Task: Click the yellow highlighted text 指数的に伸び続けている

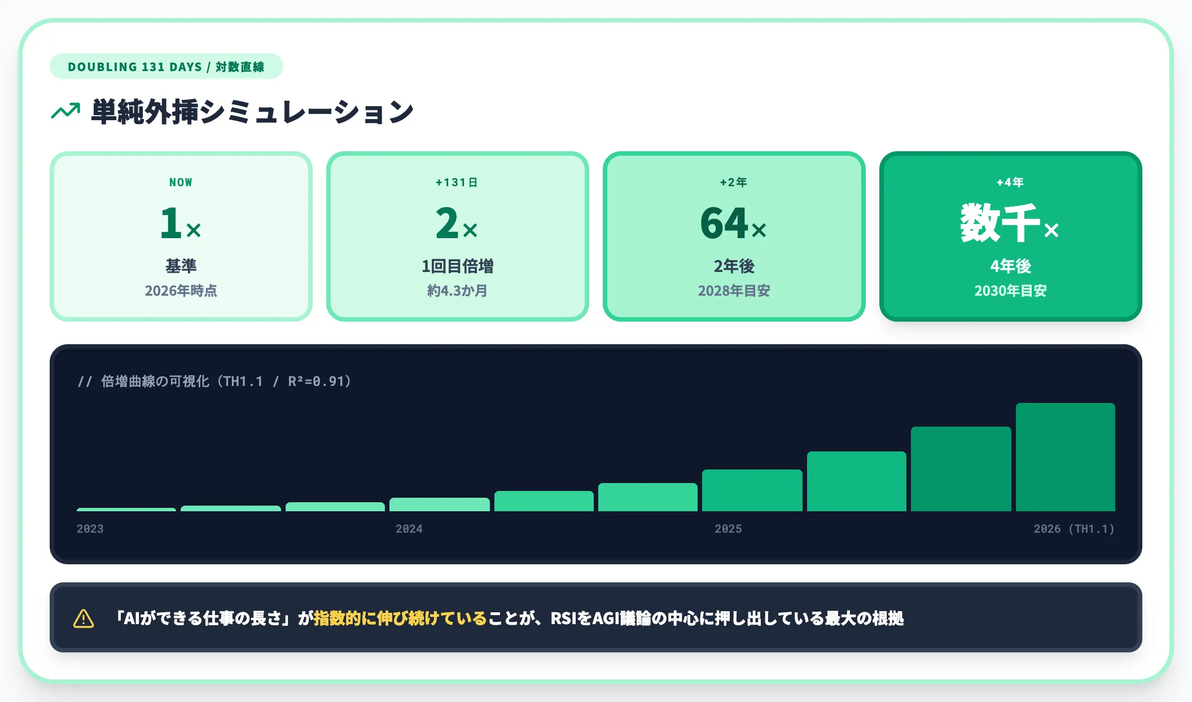Action: point(400,618)
